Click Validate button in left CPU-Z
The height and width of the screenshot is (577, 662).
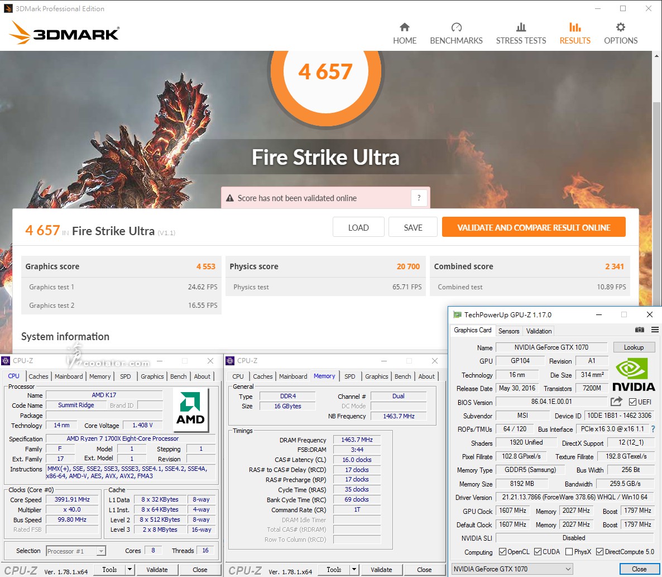point(157,569)
